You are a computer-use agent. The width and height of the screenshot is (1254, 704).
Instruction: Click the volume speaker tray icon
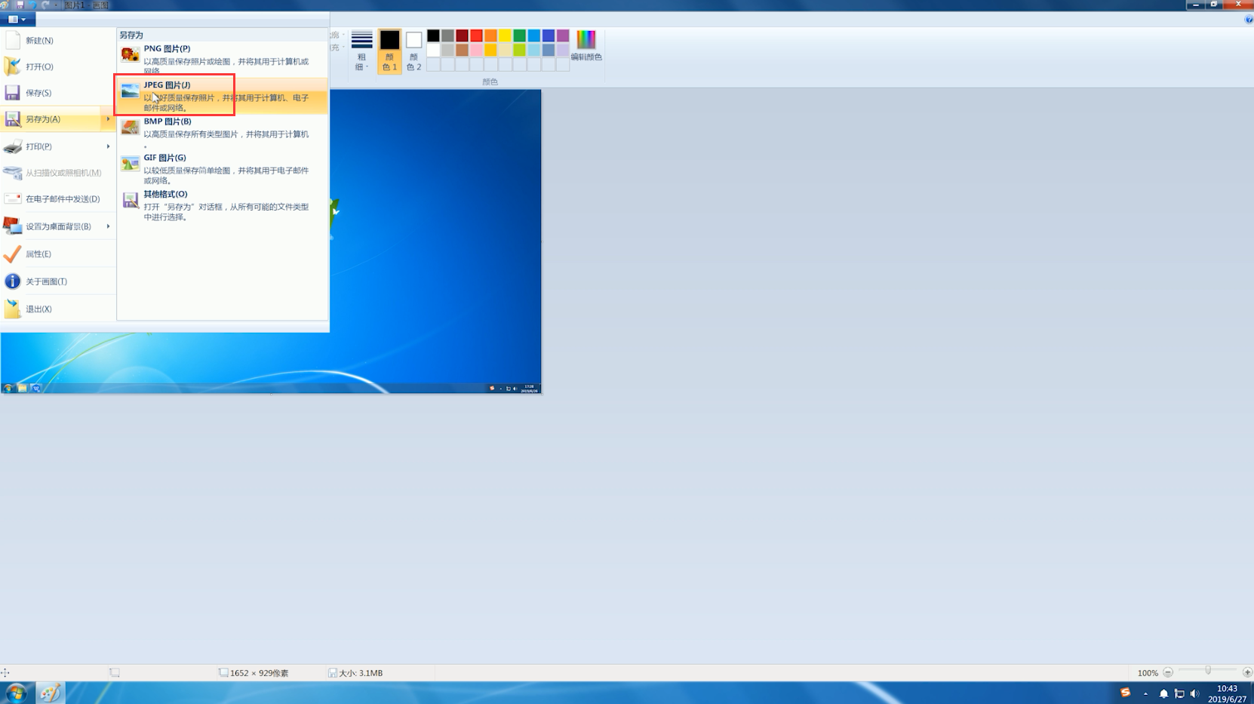pos(1194,693)
